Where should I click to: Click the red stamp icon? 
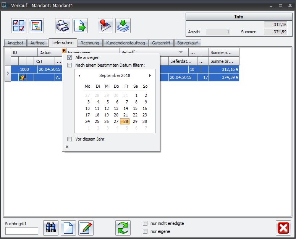105,26
